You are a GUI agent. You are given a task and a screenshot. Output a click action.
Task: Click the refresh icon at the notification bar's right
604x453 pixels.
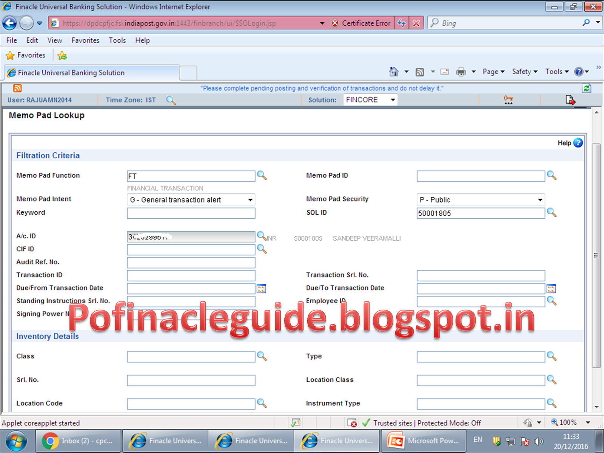point(587,88)
